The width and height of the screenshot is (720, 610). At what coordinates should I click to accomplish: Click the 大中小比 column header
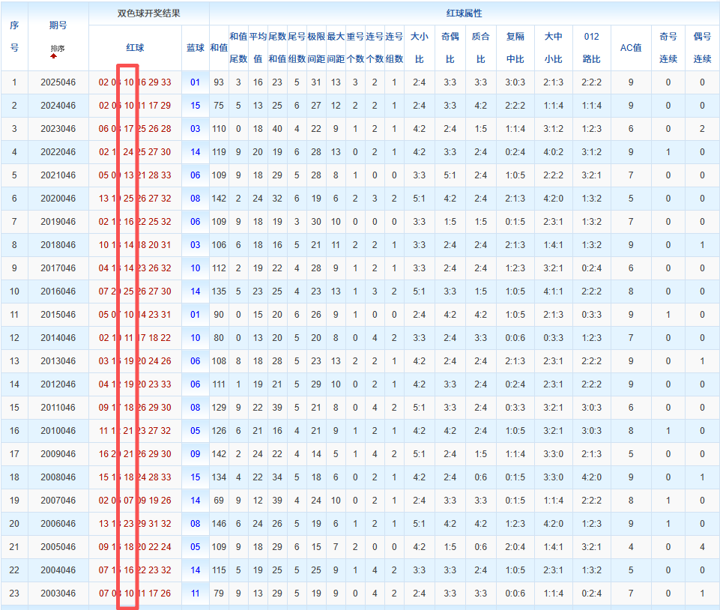pos(554,48)
